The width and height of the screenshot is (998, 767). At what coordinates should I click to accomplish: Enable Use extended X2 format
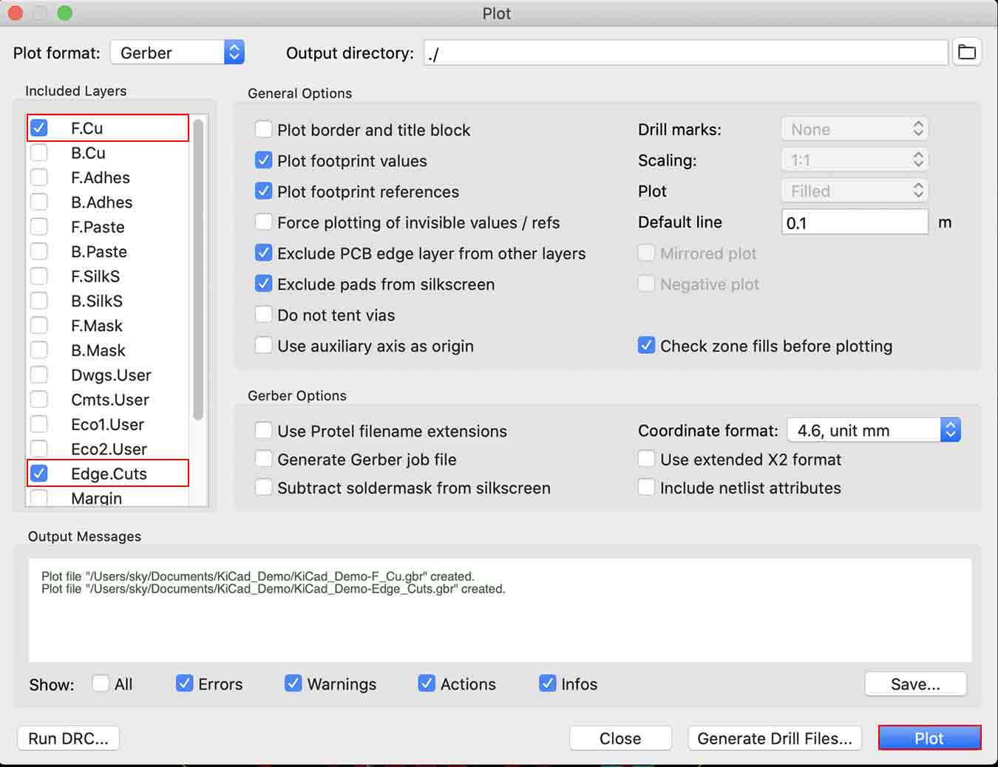(x=647, y=460)
